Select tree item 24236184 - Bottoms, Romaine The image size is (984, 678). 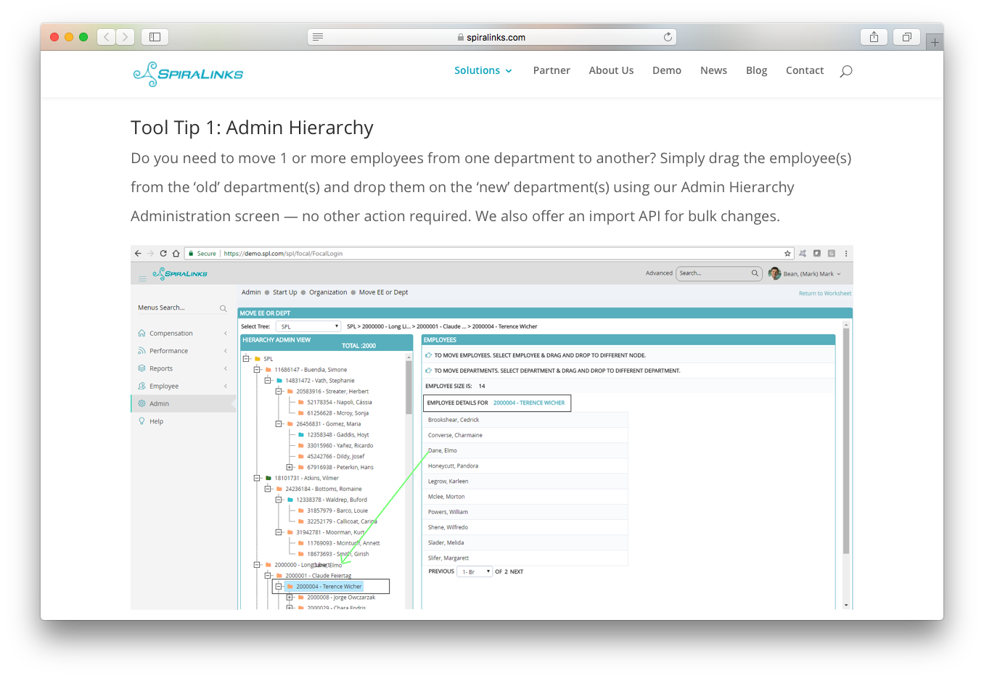pyautogui.click(x=323, y=489)
